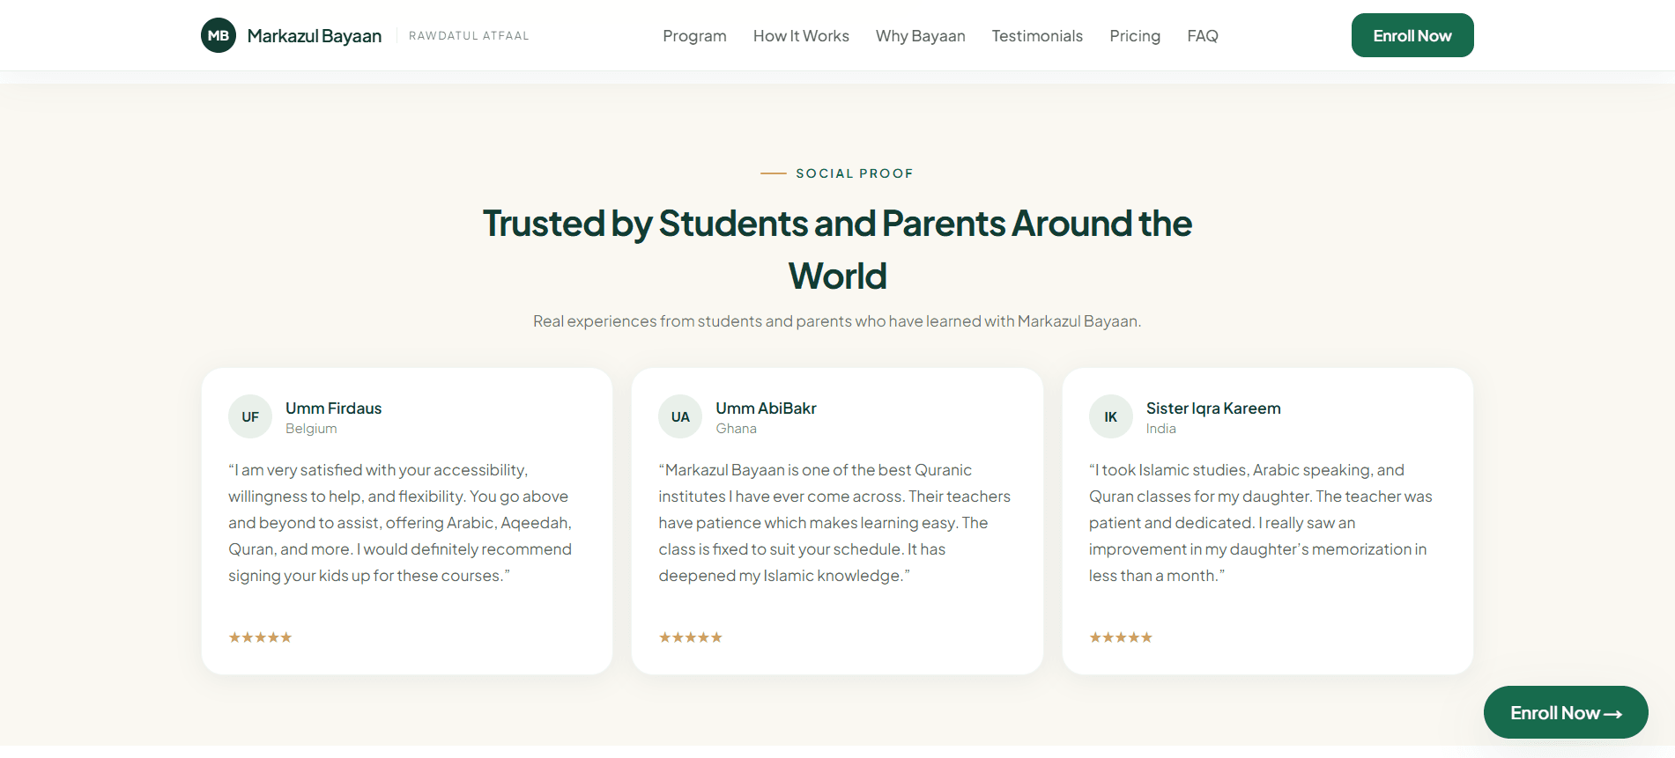
Task: Click the UA avatar for Umm AbiBakr
Action: pyautogui.click(x=680, y=416)
